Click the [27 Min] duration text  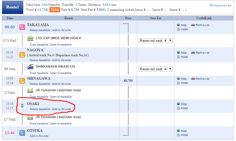point(10,119)
